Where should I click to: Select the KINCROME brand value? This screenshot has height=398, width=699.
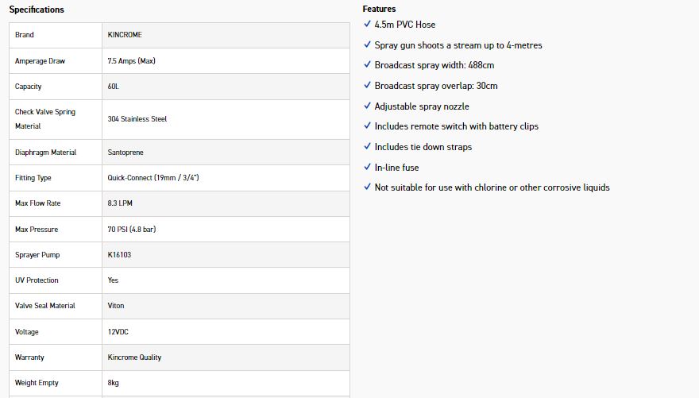126,35
